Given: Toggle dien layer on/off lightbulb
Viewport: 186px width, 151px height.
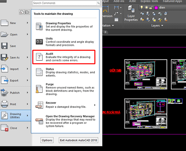Looking at the screenshot, I should 142,7.
